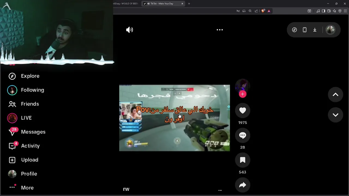The width and height of the screenshot is (349, 196).
Task: Go to next video with down arrow
Action: coord(336,115)
